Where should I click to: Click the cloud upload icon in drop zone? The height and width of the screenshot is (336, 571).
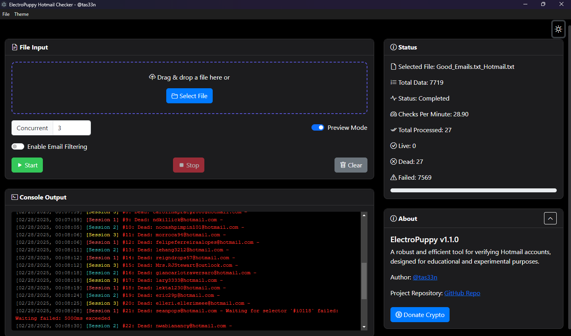152,77
